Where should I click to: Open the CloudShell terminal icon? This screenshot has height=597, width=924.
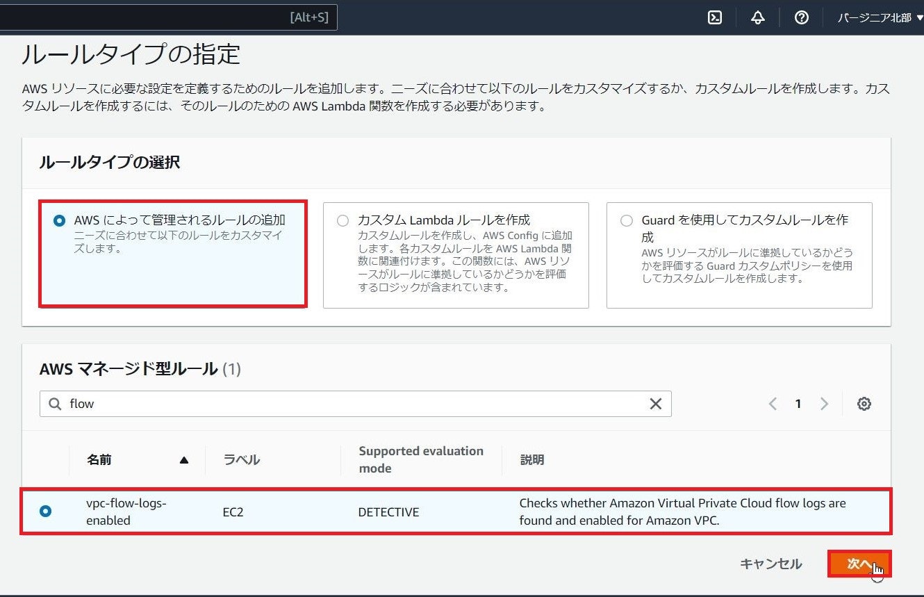714,18
